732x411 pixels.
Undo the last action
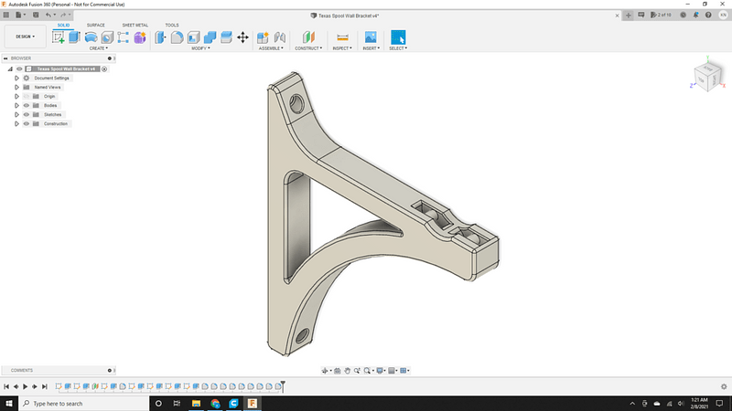(x=48, y=15)
